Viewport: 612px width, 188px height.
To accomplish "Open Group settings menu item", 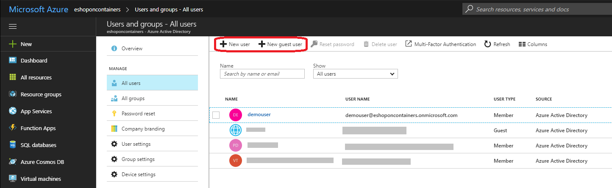I will pos(152,159).
